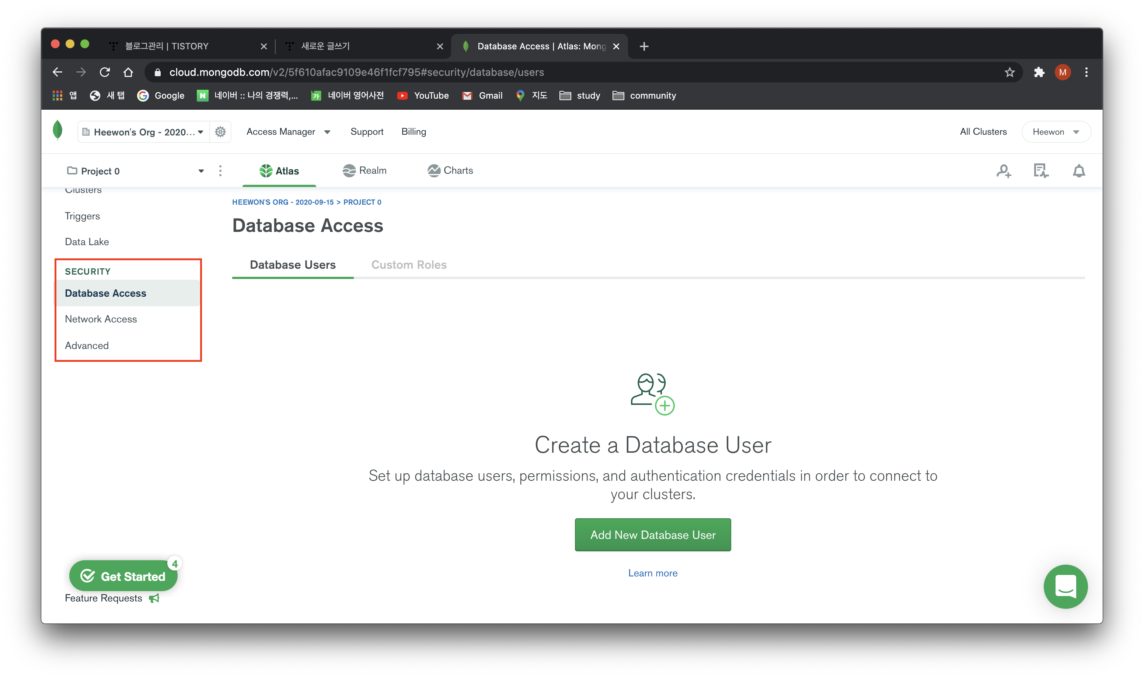
Task: Select Network Access in the sidebar
Action: (x=101, y=319)
